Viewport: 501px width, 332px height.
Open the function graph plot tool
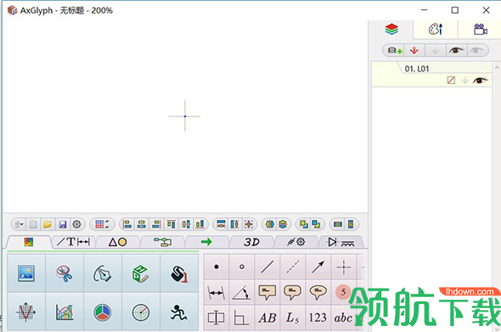click(26, 312)
